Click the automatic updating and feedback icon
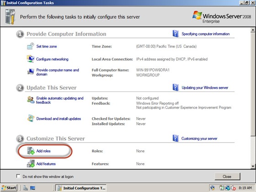 point(31,100)
